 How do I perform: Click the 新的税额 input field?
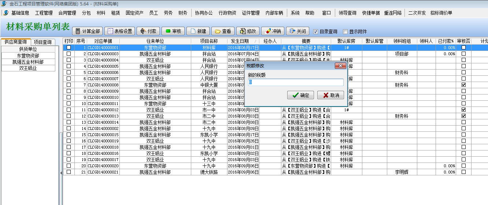click(295, 82)
